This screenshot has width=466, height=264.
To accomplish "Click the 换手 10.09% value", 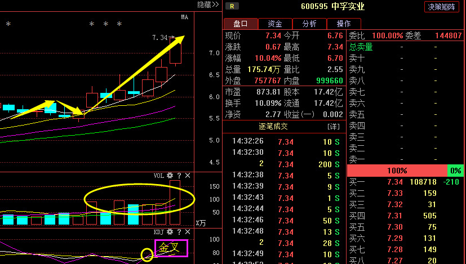I will (268, 104).
